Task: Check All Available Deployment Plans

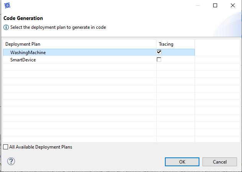Action: tap(5, 147)
